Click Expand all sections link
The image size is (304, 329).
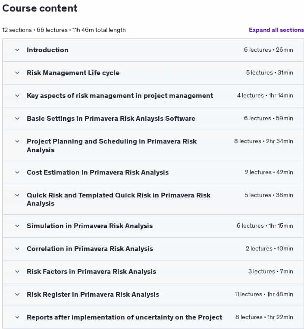pos(276,30)
